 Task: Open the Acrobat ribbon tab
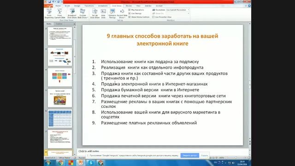[x=159, y=6]
